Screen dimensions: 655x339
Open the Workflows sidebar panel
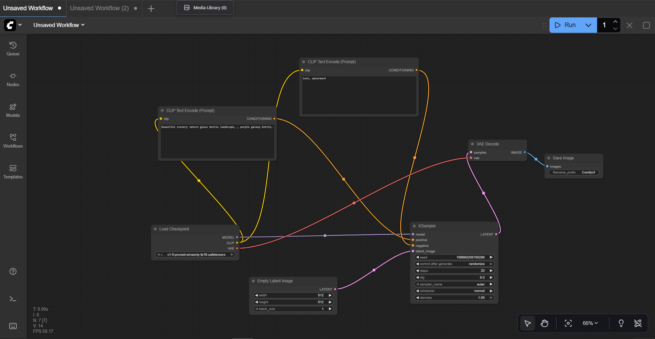(x=13, y=140)
